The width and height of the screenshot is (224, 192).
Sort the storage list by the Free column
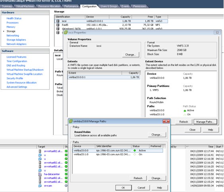click(143, 17)
